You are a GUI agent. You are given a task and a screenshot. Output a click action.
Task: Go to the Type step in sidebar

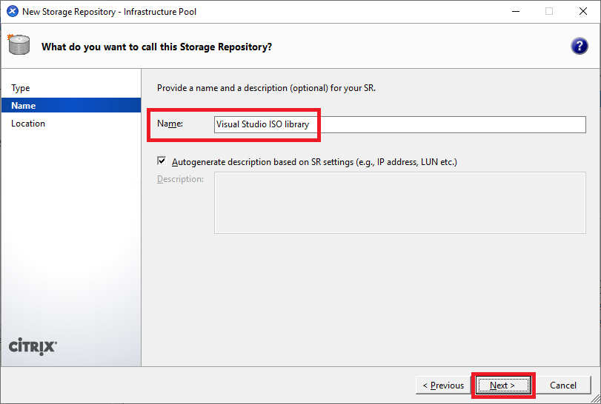coord(21,88)
